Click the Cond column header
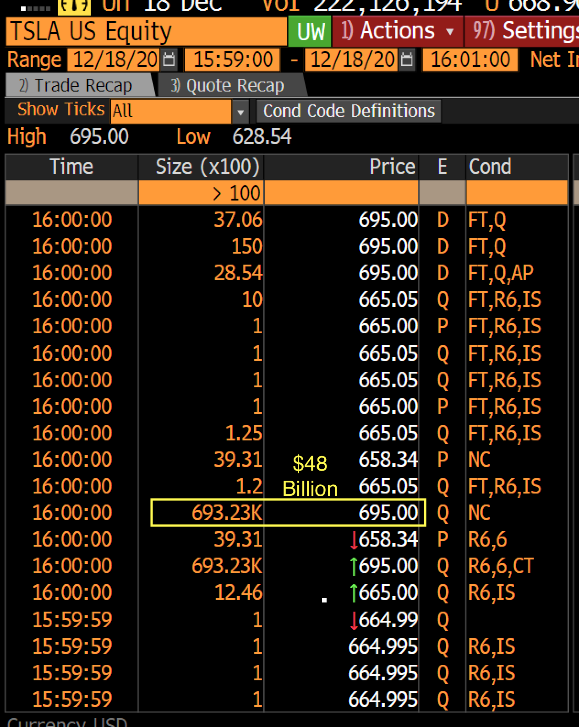The height and width of the screenshot is (727, 579). point(517,167)
